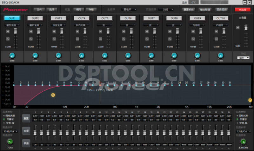
Task: Click the green 40000Hz low-pass frequency knob
Action: [243, 141]
